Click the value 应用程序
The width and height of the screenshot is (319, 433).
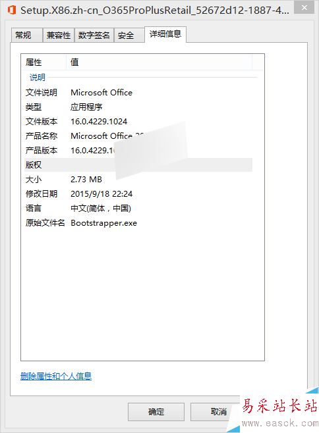(x=86, y=107)
